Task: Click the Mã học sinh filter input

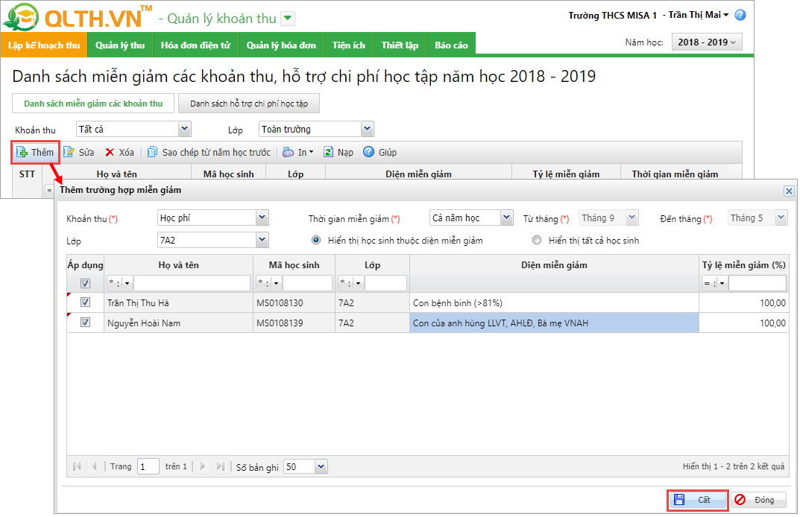Action: (308, 283)
